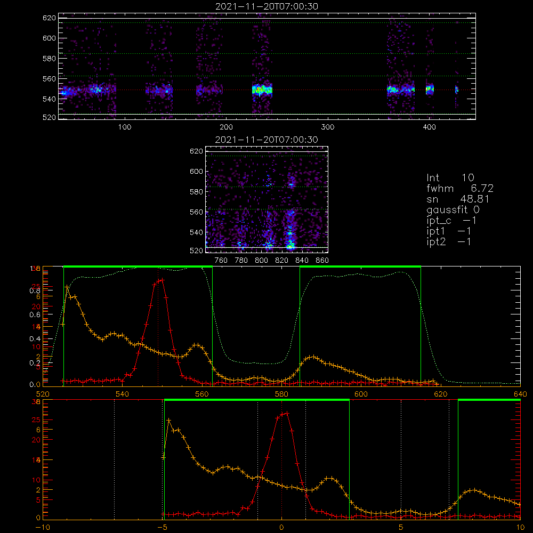Click the 'ipt2 -1' label
The height and width of the screenshot is (533, 533).
pos(449,241)
